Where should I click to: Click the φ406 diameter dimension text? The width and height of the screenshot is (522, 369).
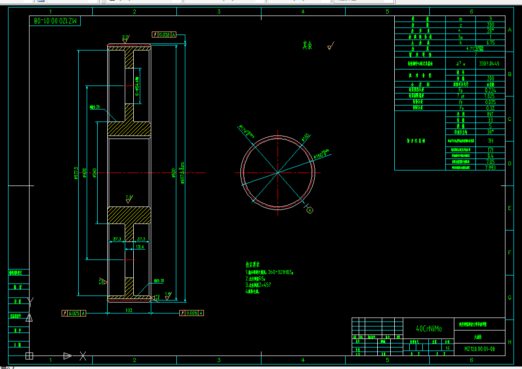[x=85, y=172]
